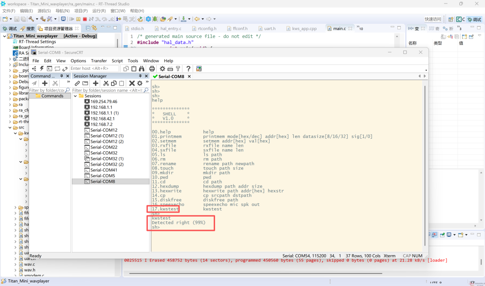The image size is (485, 286).
Task: Collapse the Titan_Mini_wavplayer project node
Action: (4, 36)
